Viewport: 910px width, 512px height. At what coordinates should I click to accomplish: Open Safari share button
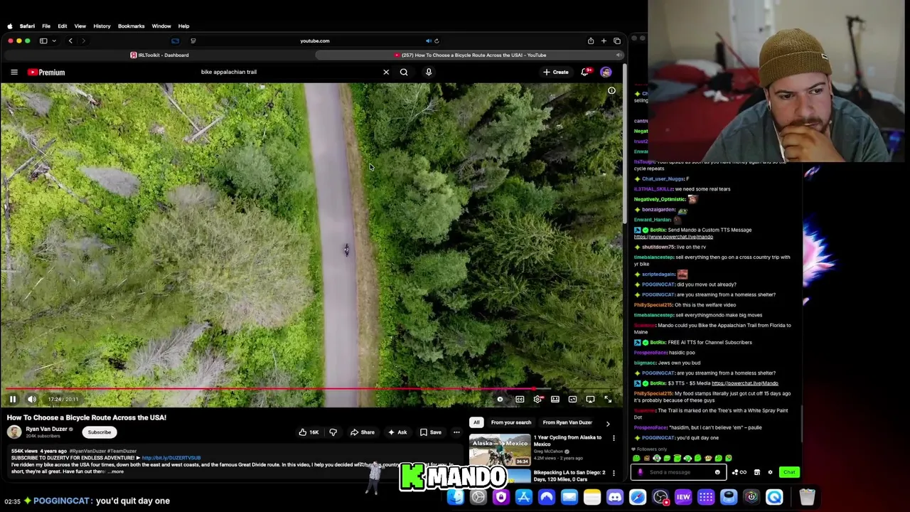pyautogui.click(x=591, y=41)
